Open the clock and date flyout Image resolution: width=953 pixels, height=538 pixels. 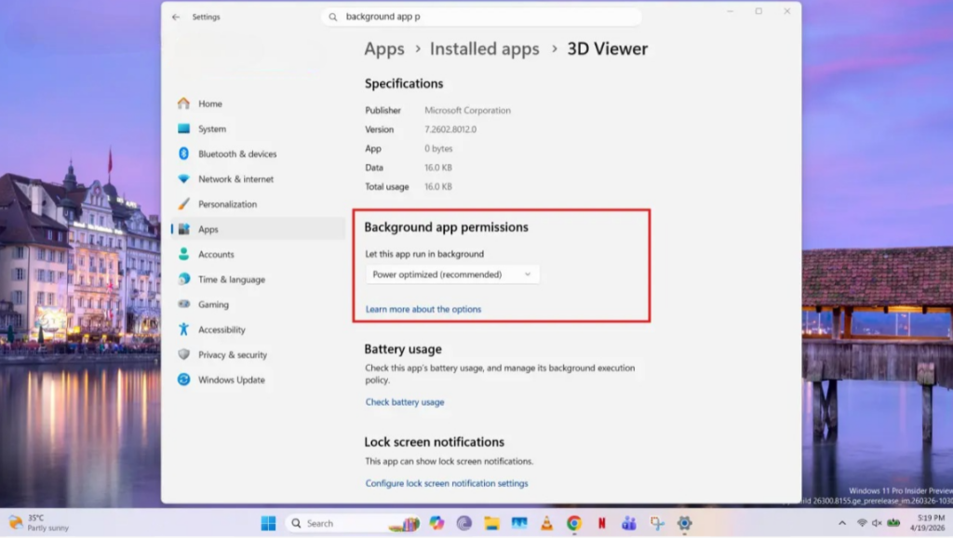tap(928, 523)
